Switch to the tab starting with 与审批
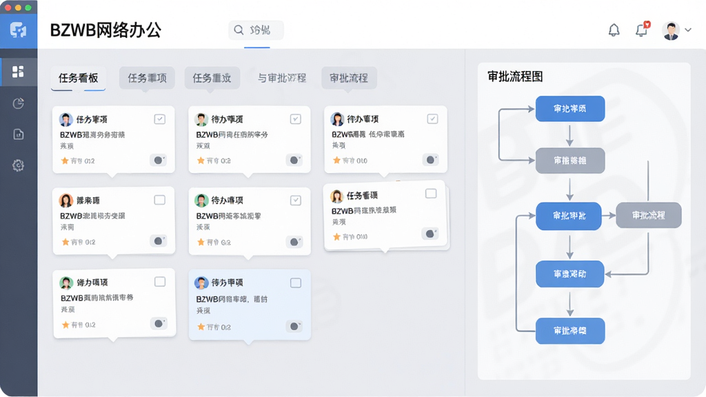 [282, 78]
